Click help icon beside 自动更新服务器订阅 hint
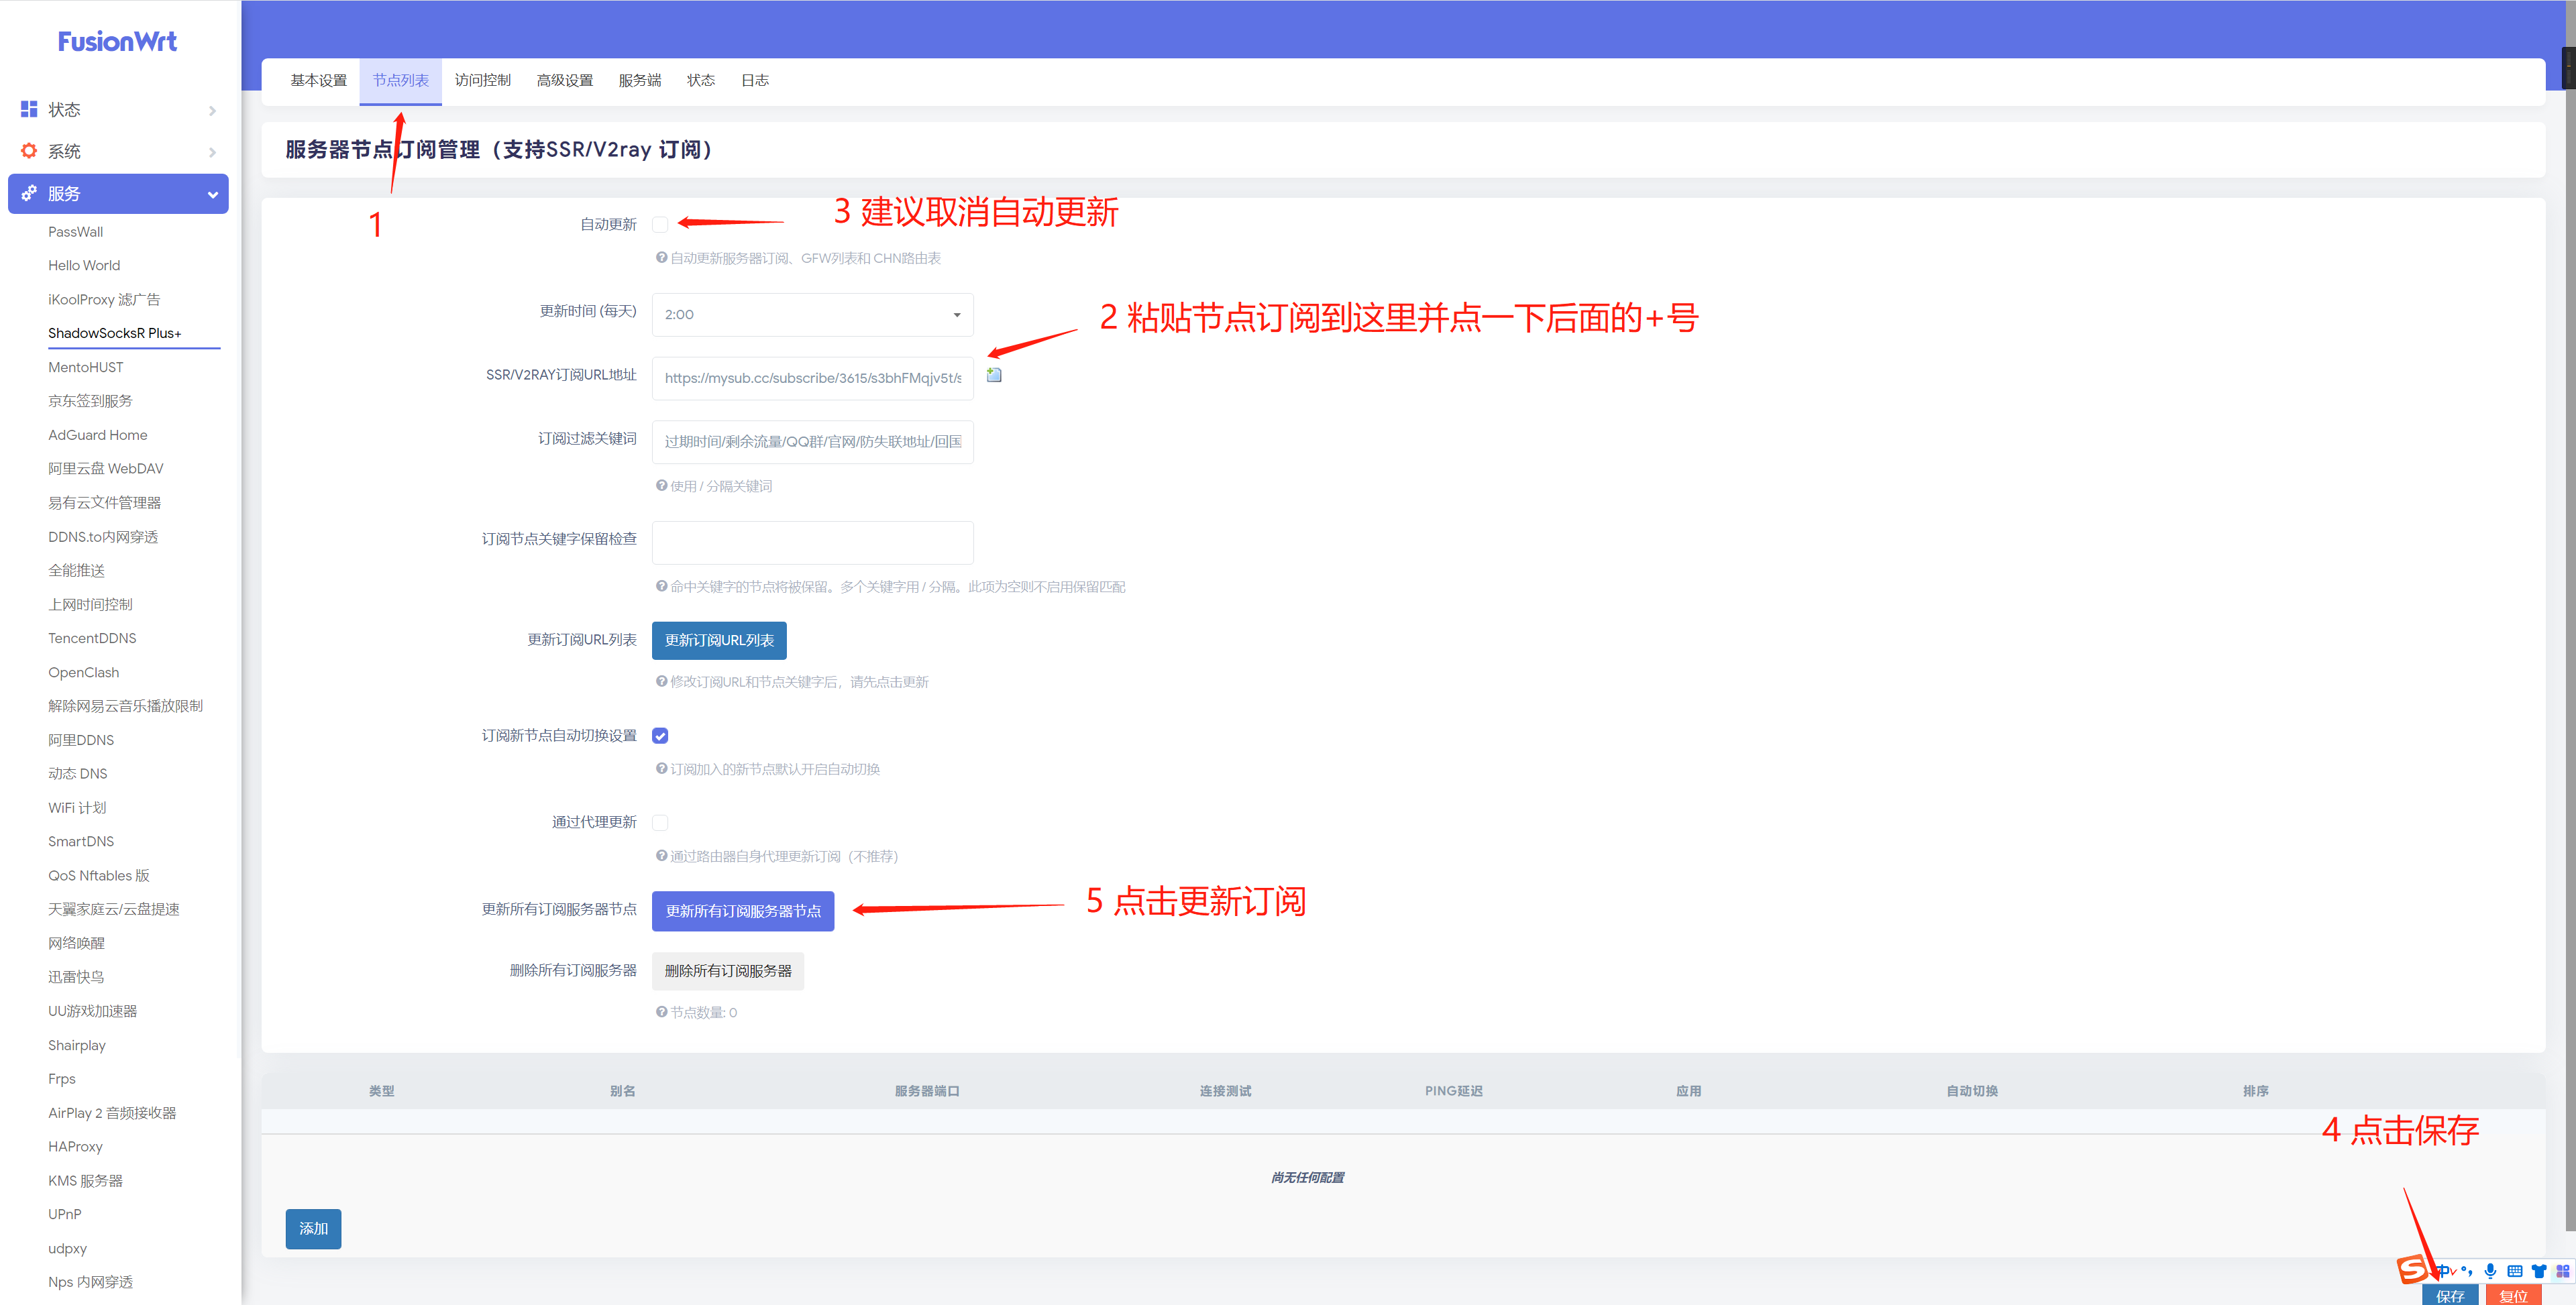2576x1305 pixels. pyautogui.click(x=661, y=257)
